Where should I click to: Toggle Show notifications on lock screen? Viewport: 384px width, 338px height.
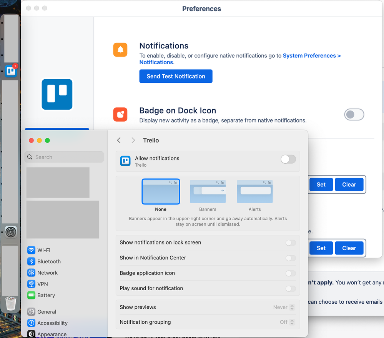tap(291, 243)
